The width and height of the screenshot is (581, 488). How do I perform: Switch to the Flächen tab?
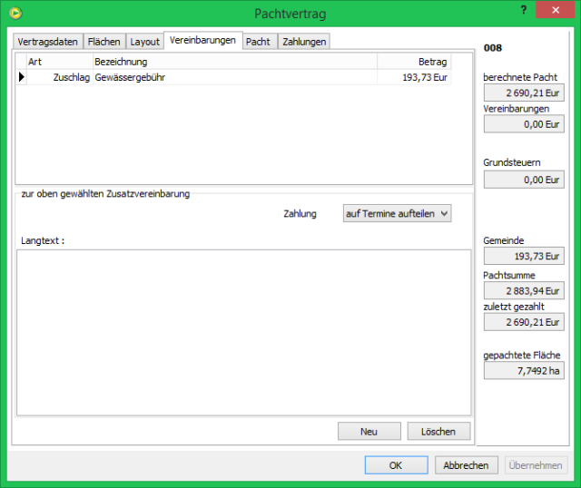[103, 42]
